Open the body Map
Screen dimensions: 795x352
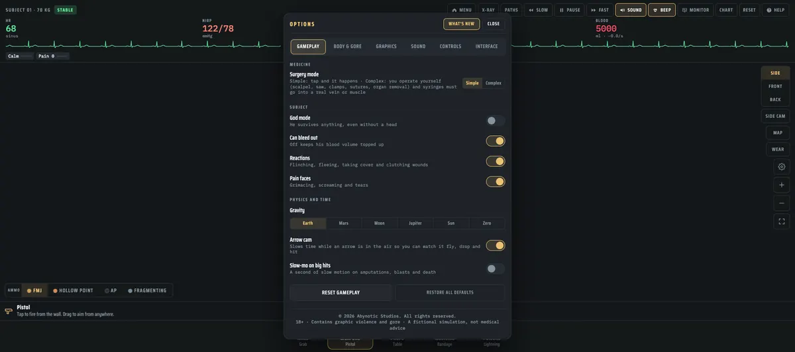[x=778, y=133]
